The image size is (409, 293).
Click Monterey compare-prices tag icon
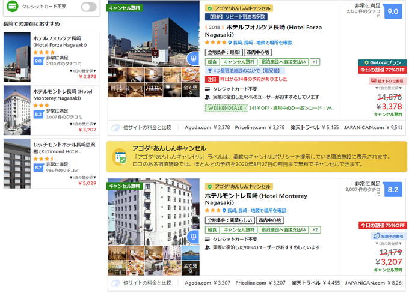[x=115, y=283]
